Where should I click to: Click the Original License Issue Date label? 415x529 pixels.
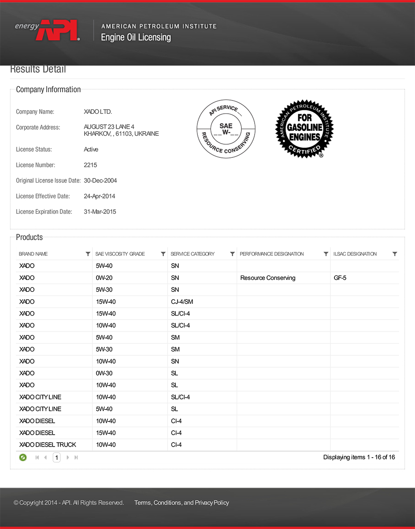click(48, 180)
